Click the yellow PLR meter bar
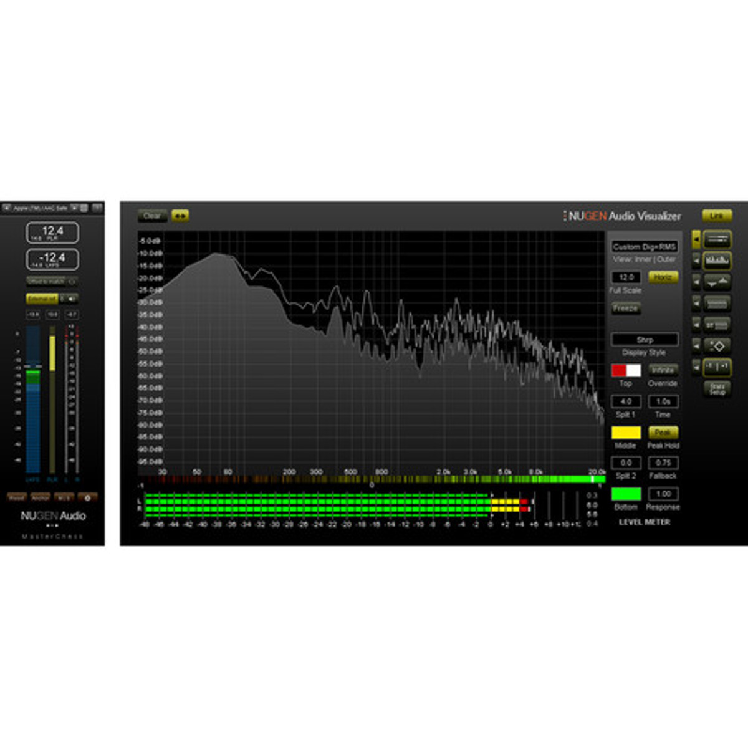The image size is (748, 748). click(52, 400)
